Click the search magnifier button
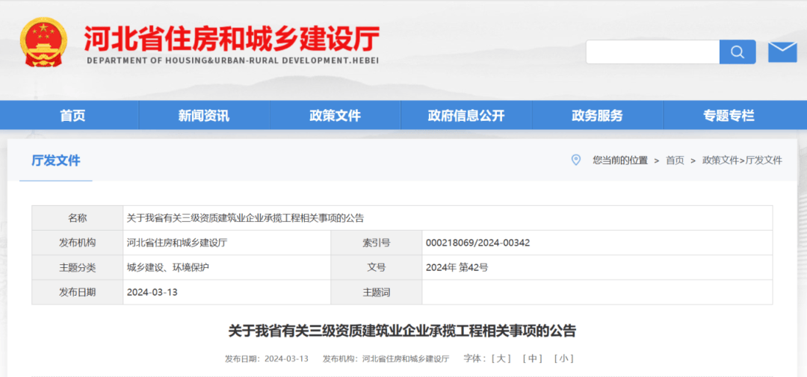 tap(738, 52)
